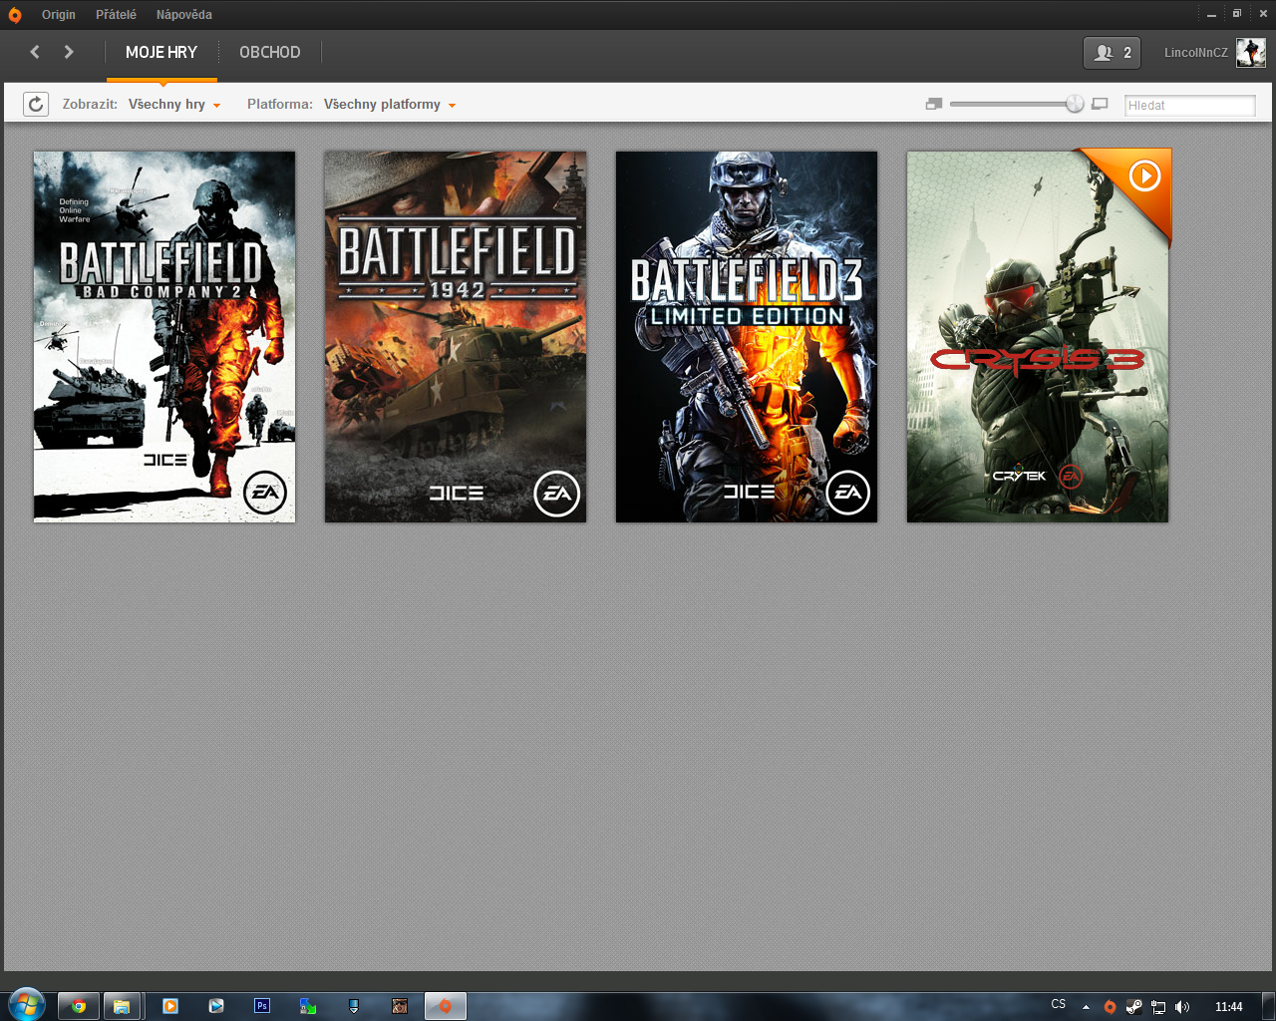Go back with the left arrow

coord(35,52)
